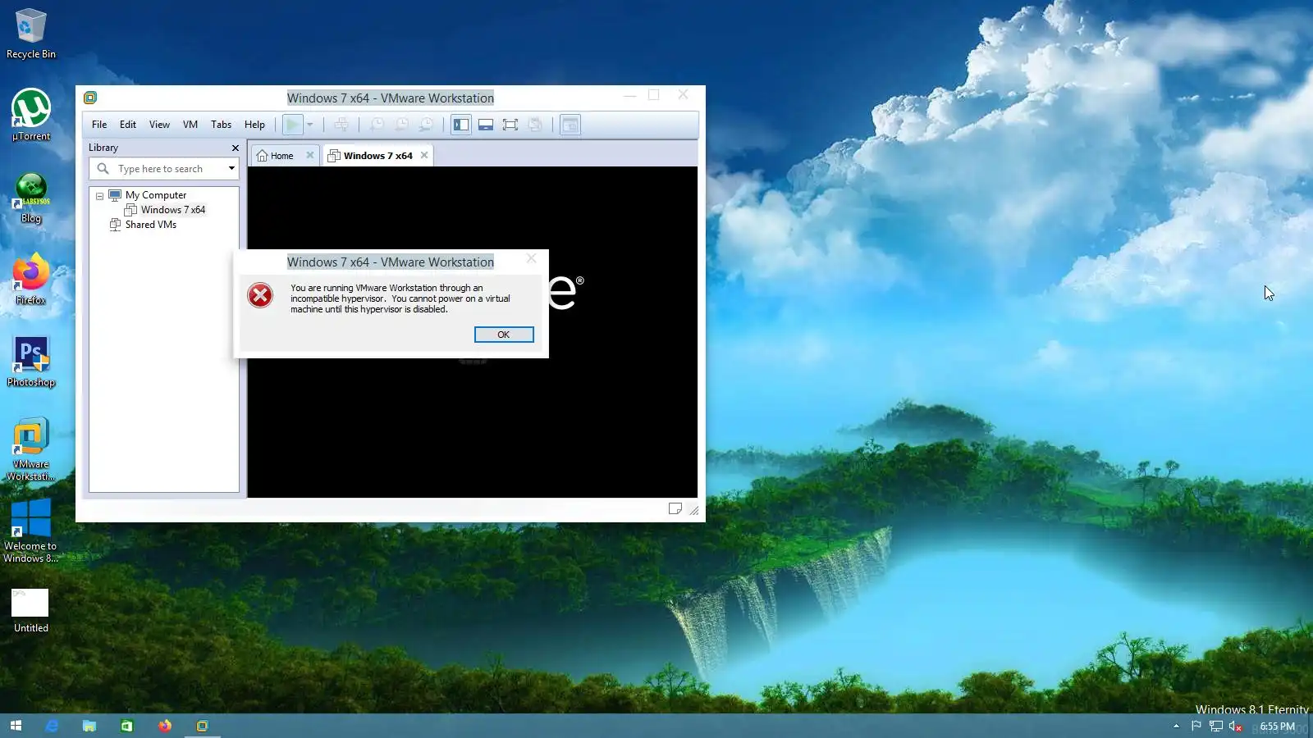The height and width of the screenshot is (738, 1313).
Task: Click the message log icon in status bar
Action: coord(675,509)
